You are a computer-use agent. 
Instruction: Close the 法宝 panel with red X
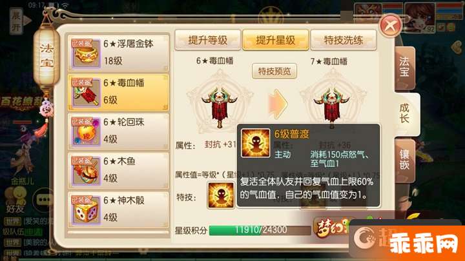[x=391, y=26]
